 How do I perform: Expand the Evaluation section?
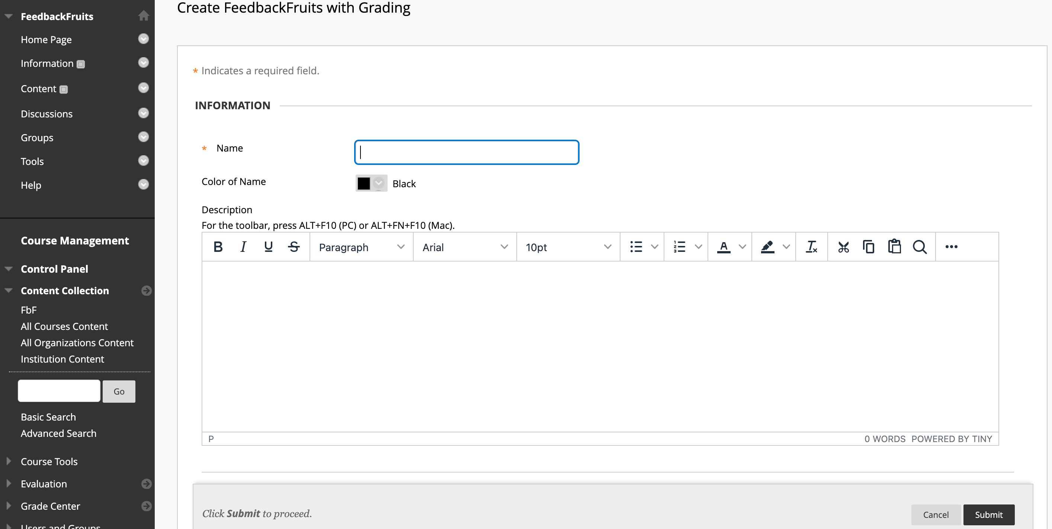coord(9,483)
